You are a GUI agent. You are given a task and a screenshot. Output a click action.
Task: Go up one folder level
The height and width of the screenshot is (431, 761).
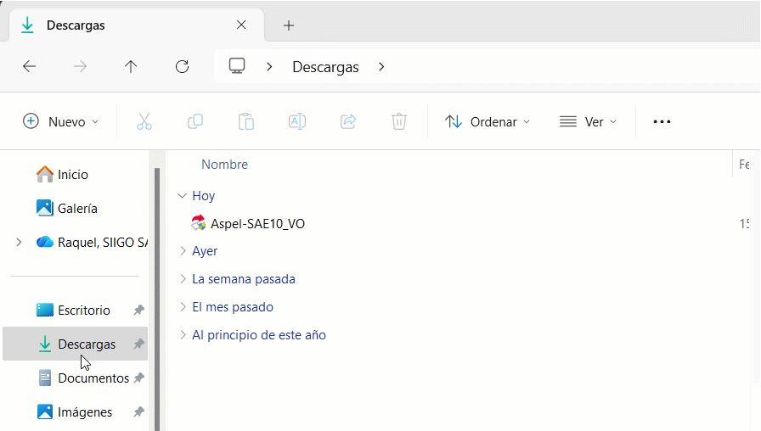click(131, 66)
